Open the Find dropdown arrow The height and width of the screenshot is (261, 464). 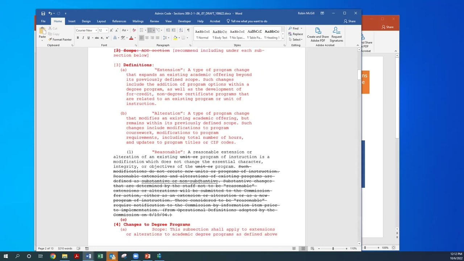[301, 28]
